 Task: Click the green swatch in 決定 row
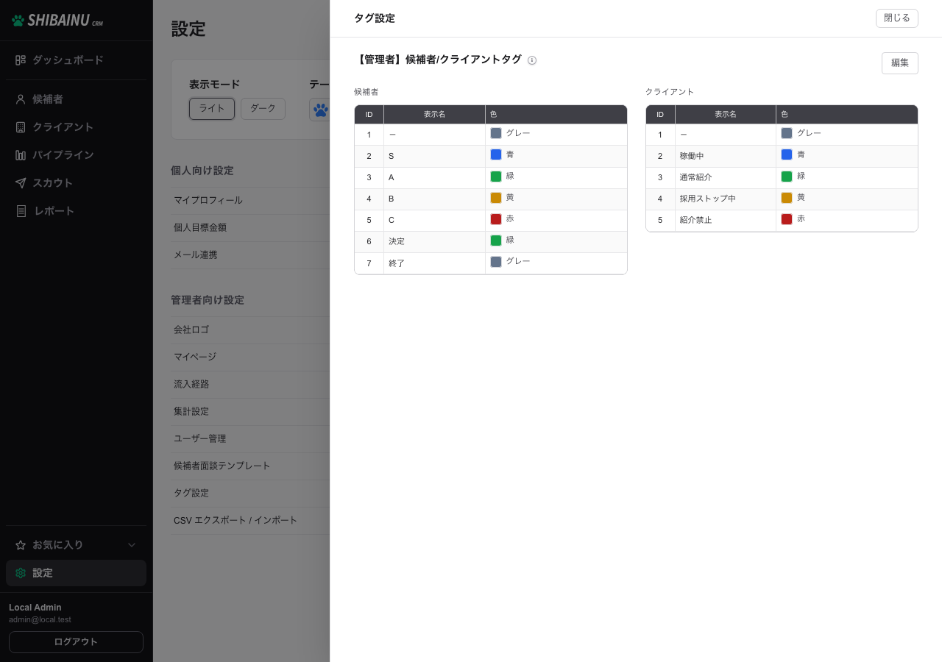tap(496, 241)
